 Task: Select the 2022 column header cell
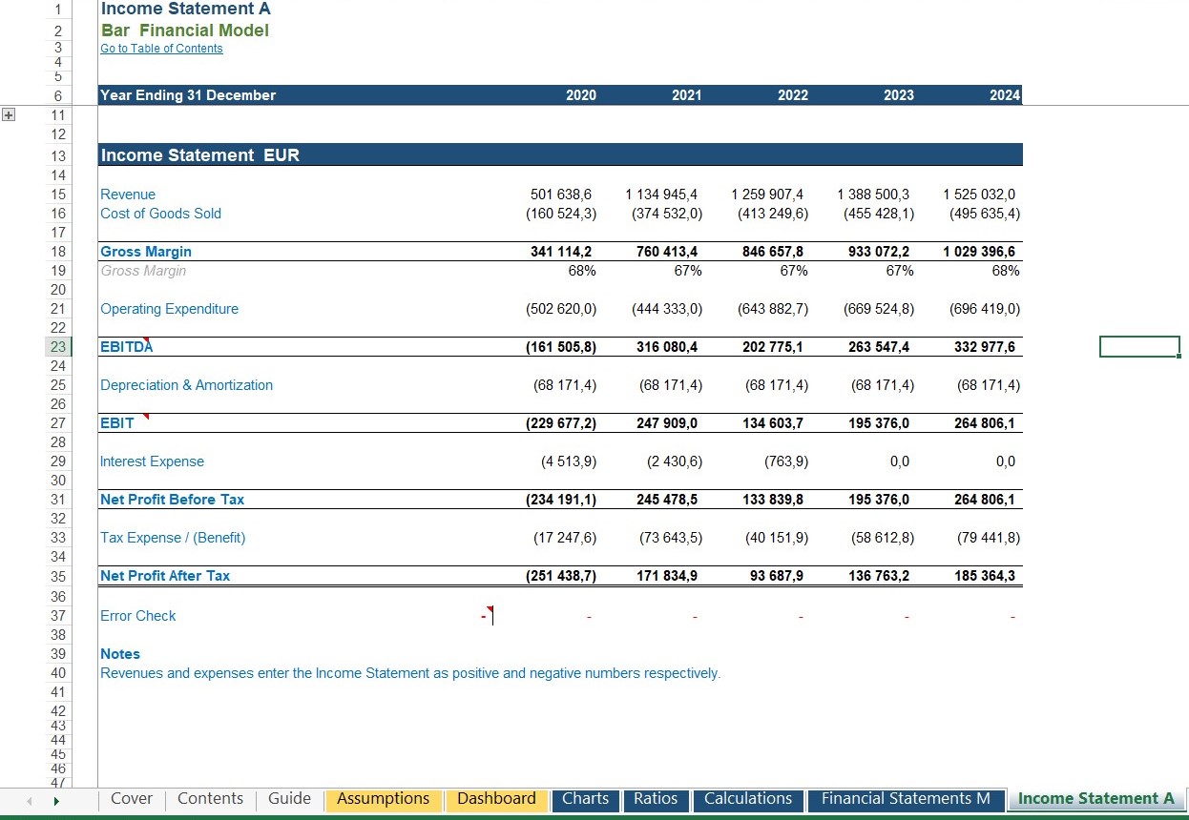click(792, 95)
